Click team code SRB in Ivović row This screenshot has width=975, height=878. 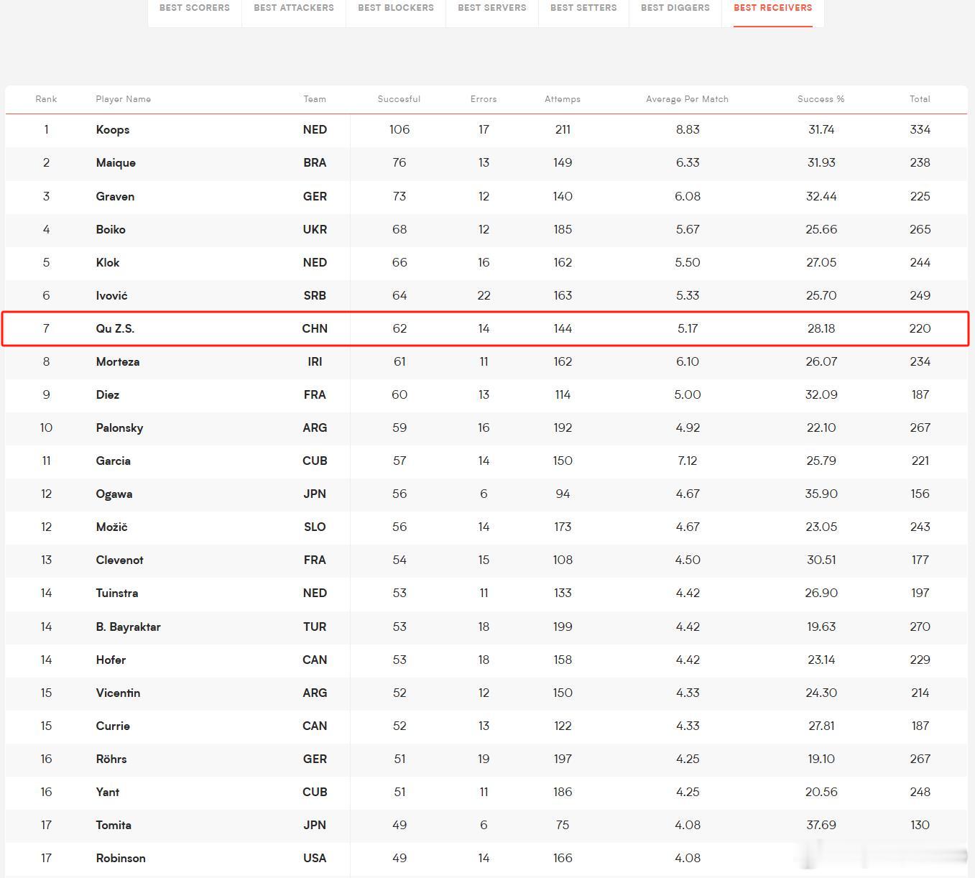coord(315,295)
